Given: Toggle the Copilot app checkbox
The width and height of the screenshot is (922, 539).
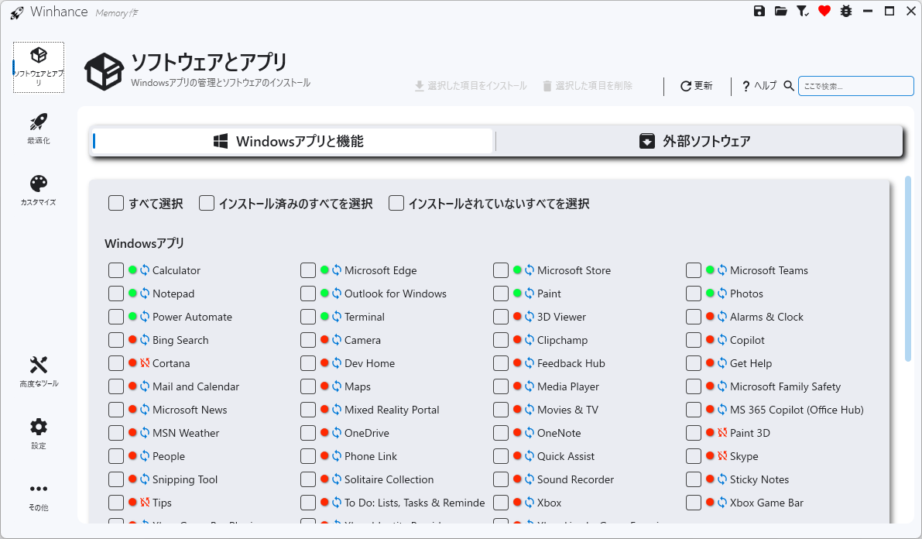Looking at the screenshot, I should pos(694,340).
